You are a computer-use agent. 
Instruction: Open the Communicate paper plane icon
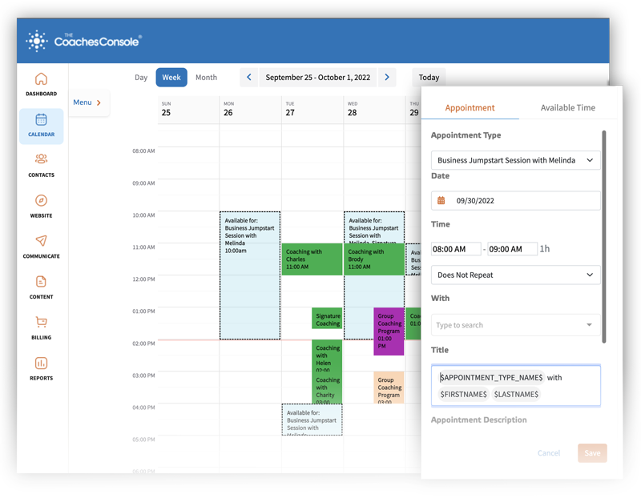(x=41, y=240)
